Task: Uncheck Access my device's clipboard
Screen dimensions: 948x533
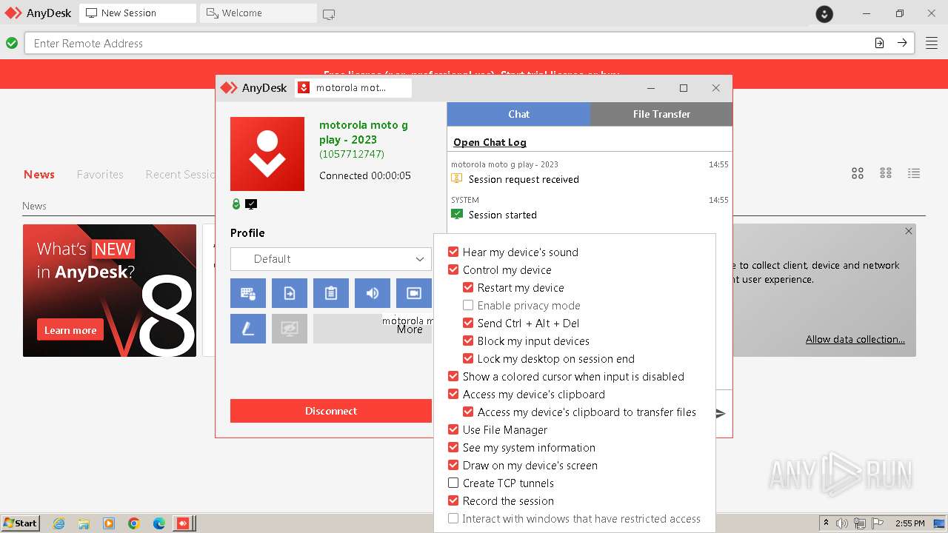Action: click(453, 394)
